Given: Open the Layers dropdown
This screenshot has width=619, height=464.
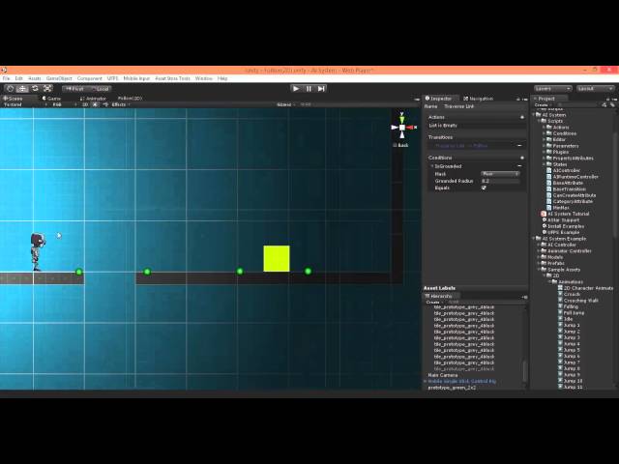Looking at the screenshot, I should tap(553, 89).
